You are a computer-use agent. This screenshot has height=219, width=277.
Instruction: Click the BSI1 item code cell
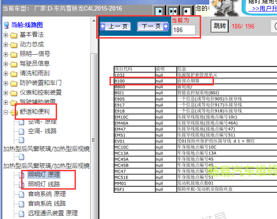(x=135, y=93)
